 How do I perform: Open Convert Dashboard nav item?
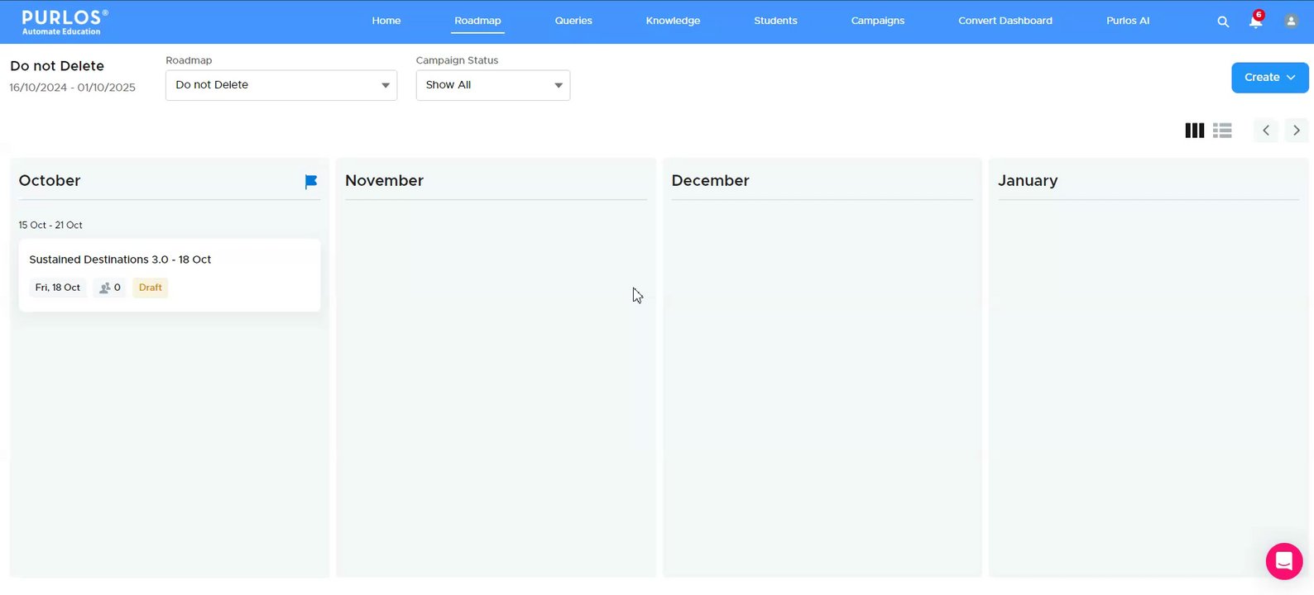[1005, 21]
